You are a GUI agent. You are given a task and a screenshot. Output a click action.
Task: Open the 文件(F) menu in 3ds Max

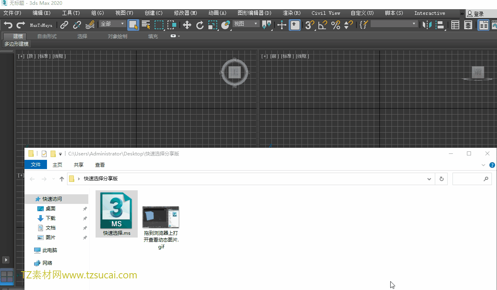pyautogui.click(x=12, y=13)
